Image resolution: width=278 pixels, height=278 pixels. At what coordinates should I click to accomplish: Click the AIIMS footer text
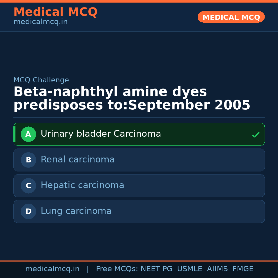click(x=217, y=269)
